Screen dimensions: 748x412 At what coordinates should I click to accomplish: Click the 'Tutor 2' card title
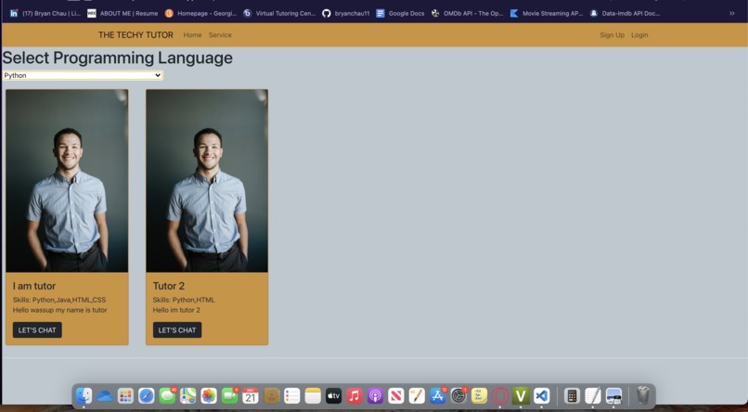[x=168, y=286]
